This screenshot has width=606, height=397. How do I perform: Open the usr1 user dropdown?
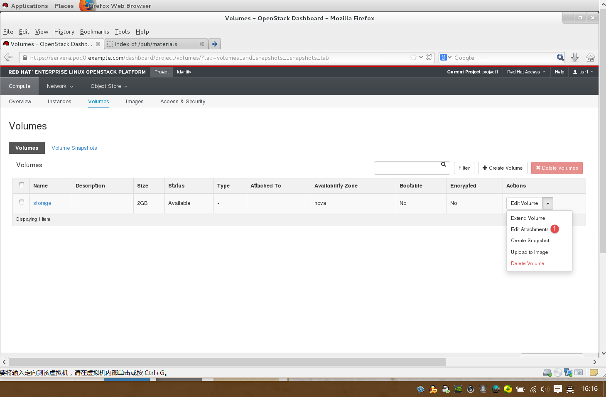pos(583,72)
